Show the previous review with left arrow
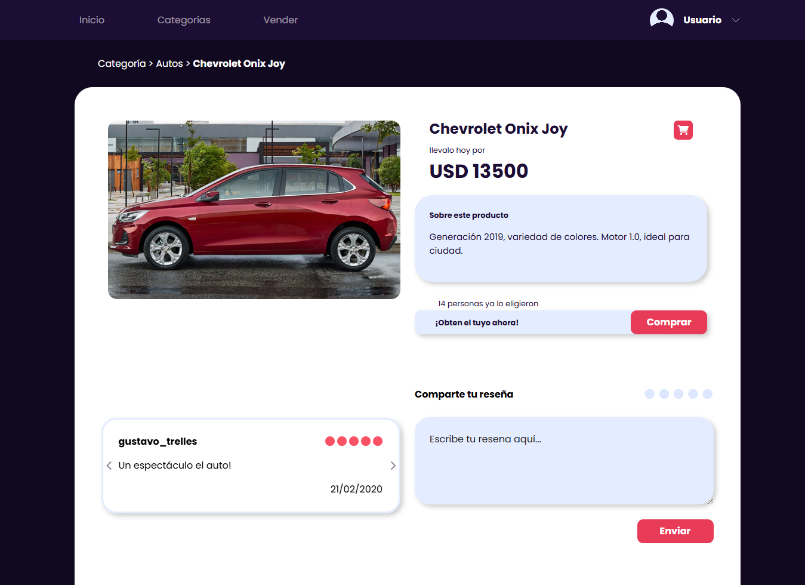 tap(109, 466)
